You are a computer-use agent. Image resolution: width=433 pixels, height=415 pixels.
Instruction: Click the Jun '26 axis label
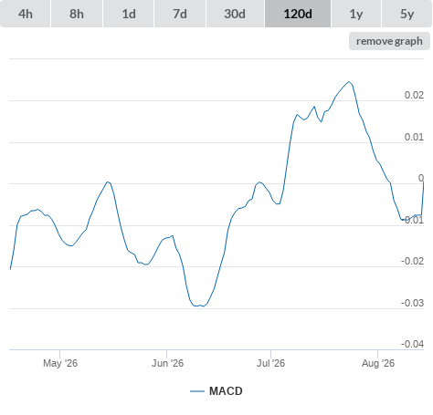[167, 363]
